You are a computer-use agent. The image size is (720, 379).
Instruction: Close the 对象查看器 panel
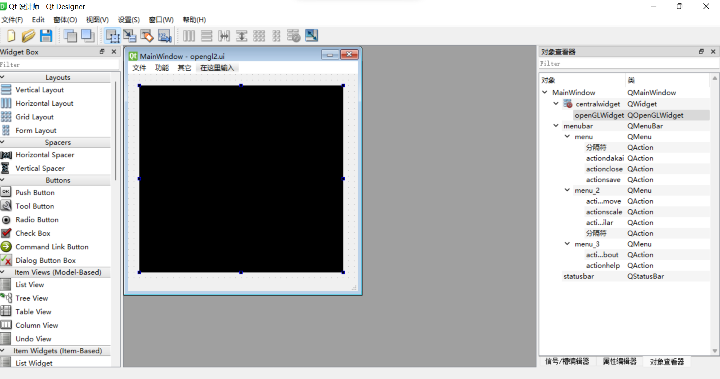[x=713, y=52]
